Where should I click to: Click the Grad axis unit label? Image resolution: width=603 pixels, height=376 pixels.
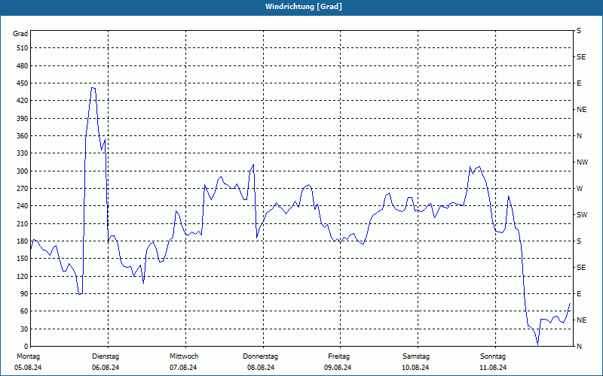20,34
